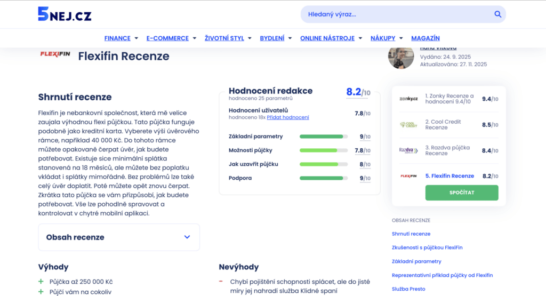Open the Zonky Recenze ranking link
Image resolution: width=546 pixels, height=296 pixels.
tap(449, 99)
